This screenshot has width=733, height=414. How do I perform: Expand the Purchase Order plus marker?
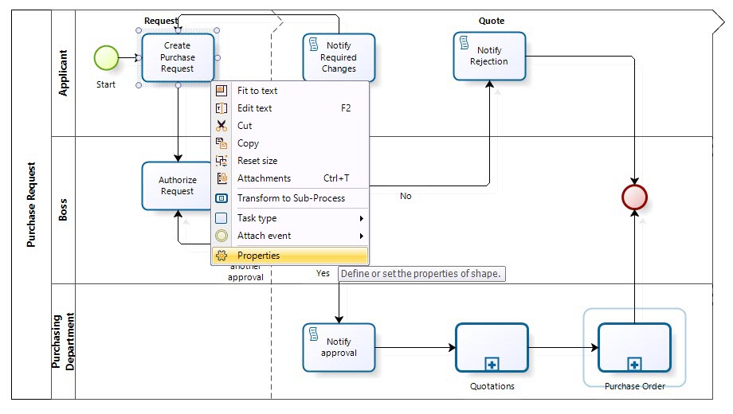634,364
